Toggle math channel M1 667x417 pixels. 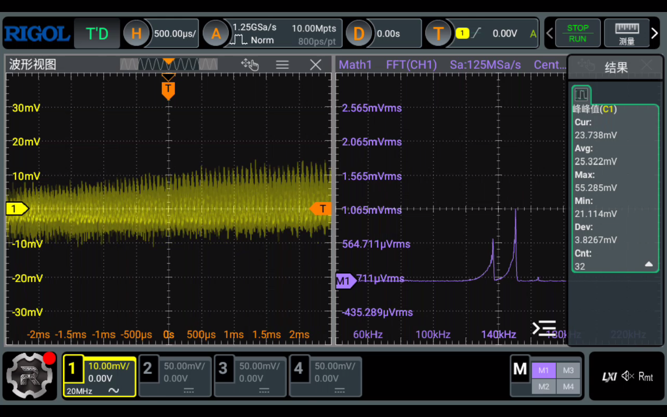[x=544, y=371]
